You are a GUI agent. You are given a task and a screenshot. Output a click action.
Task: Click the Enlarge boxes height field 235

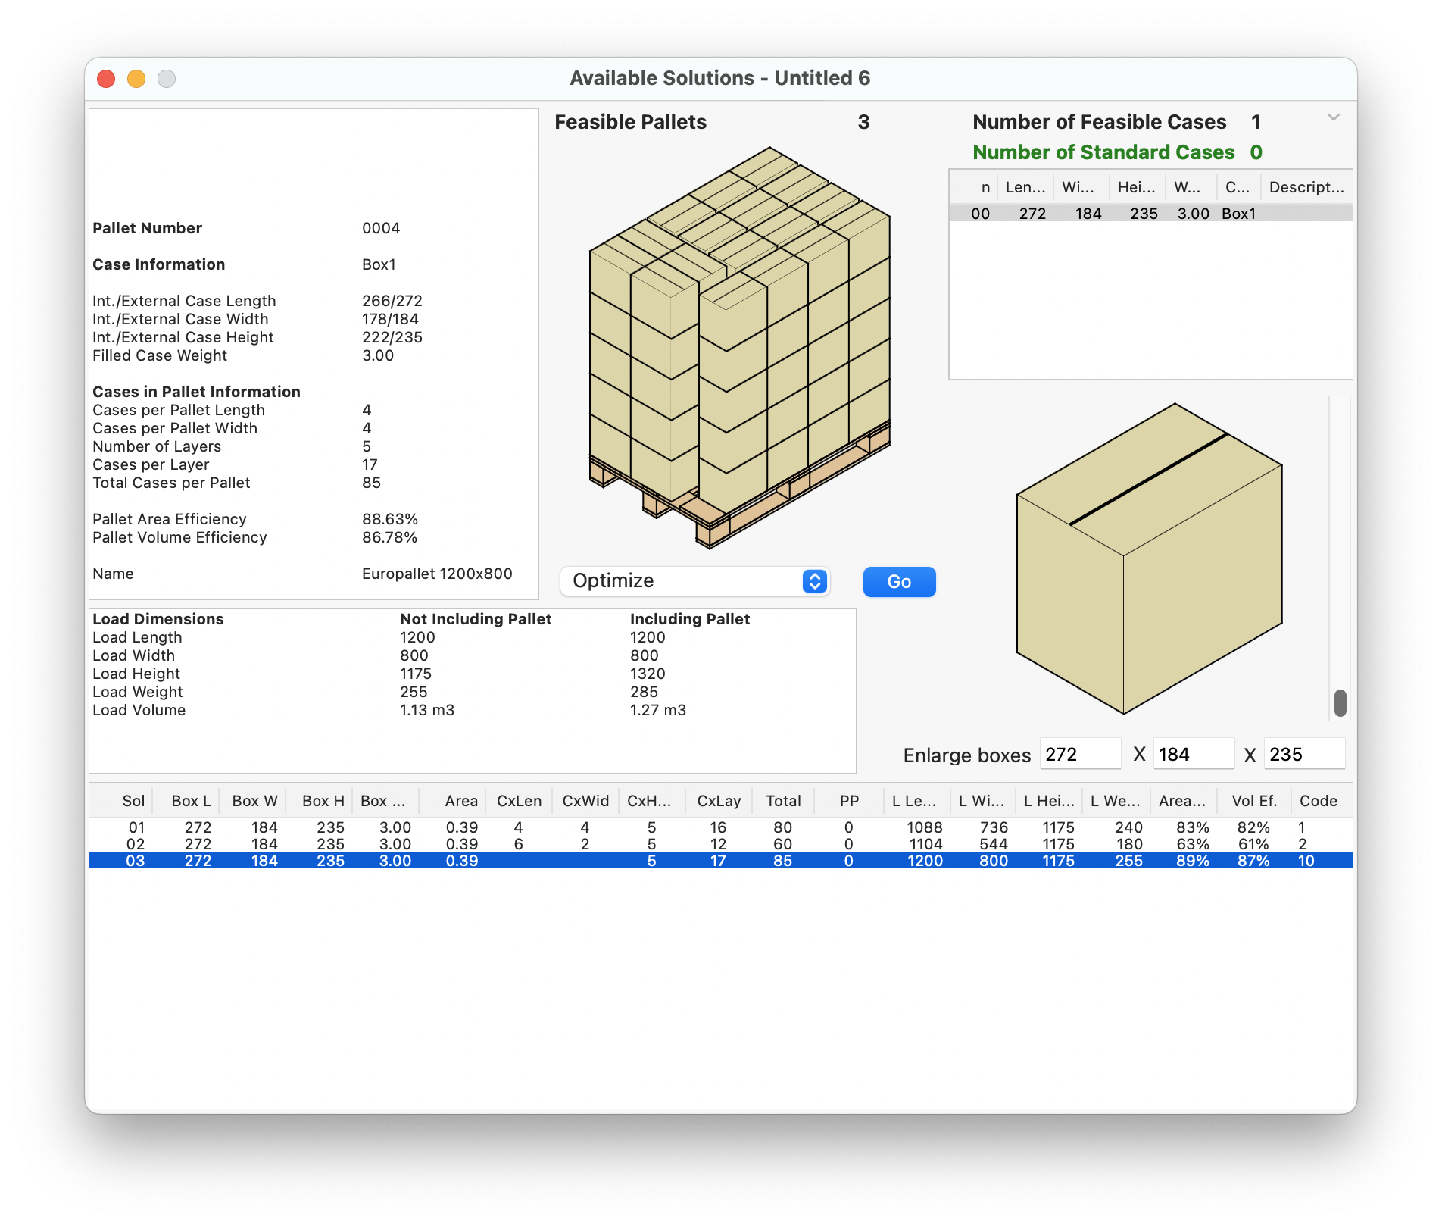tap(1304, 754)
